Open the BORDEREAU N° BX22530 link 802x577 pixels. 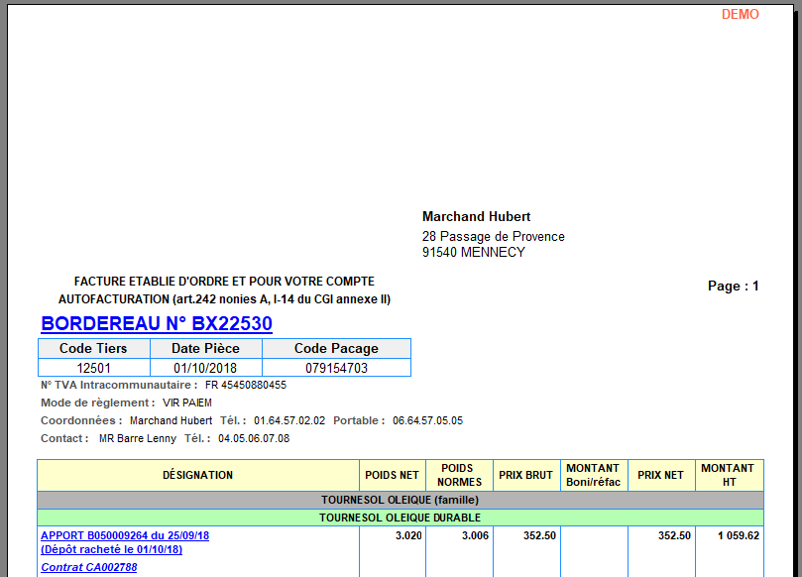click(x=157, y=324)
